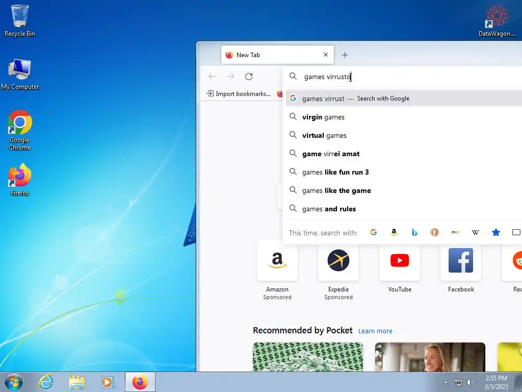This screenshot has height=392, width=522.
Task: Click the Firefox back arrow
Action: click(x=212, y=77)
